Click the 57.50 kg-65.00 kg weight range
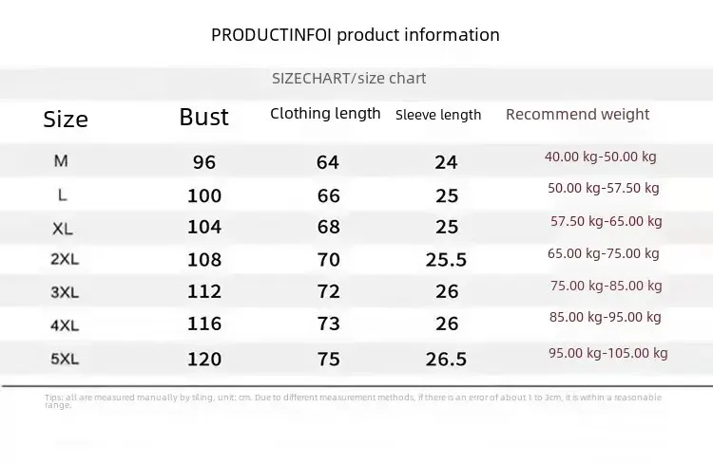Screen dimensions: 713x463 606,221
